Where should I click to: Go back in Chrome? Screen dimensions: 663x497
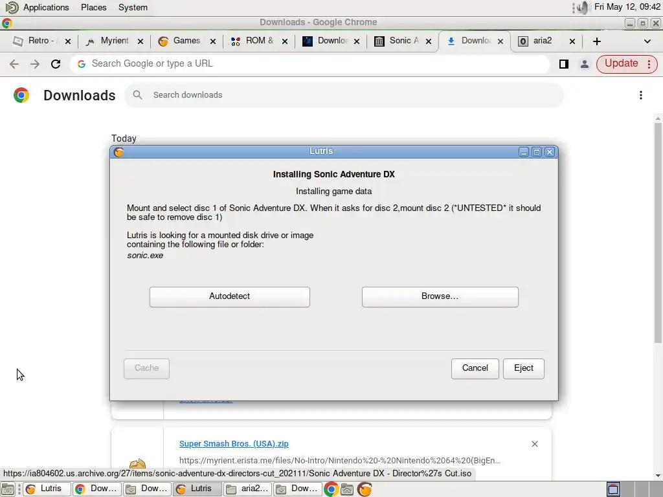pyautogui.click(x=14, y=64)
